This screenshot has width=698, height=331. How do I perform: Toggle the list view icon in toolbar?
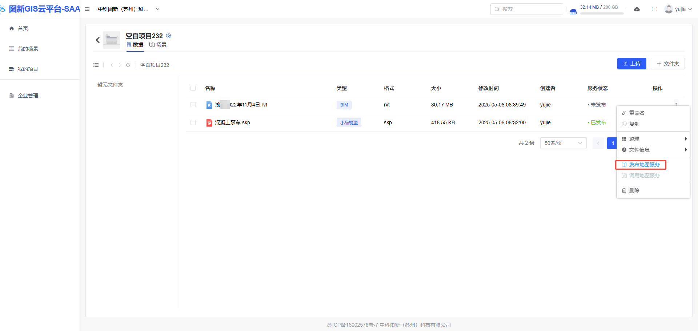[96, 65]
